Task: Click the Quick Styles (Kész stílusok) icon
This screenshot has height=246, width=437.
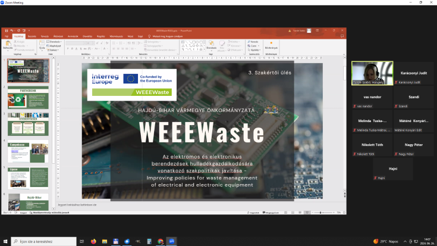Action: coord(222,43)
